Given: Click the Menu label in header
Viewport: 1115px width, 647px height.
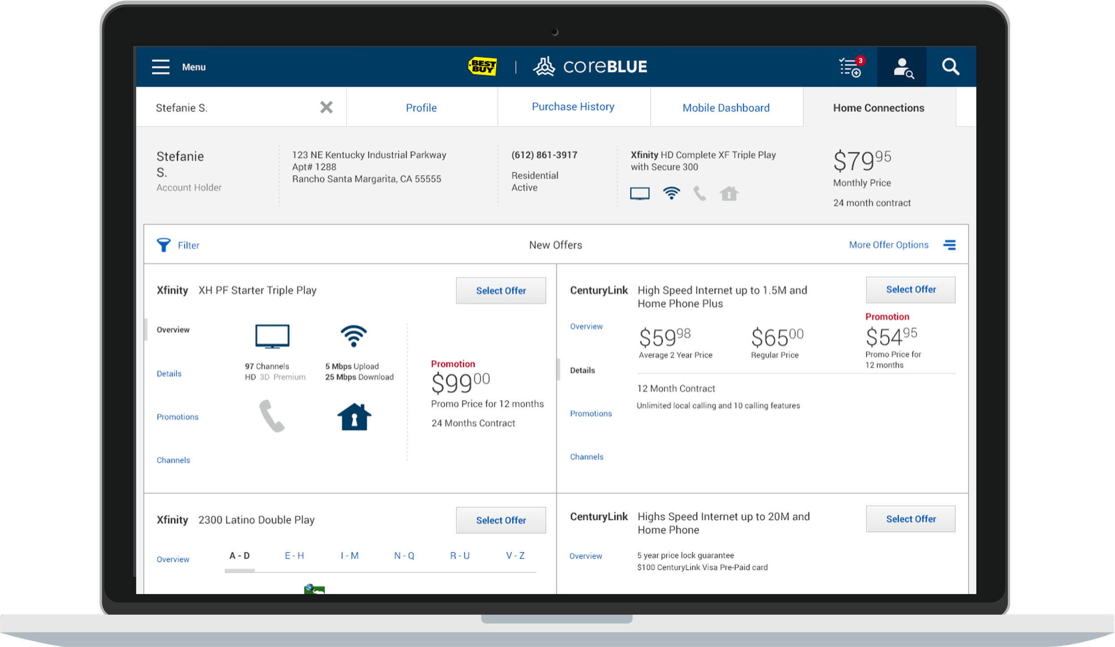Looking at the screenshot, I should click(x=194, y=67).
